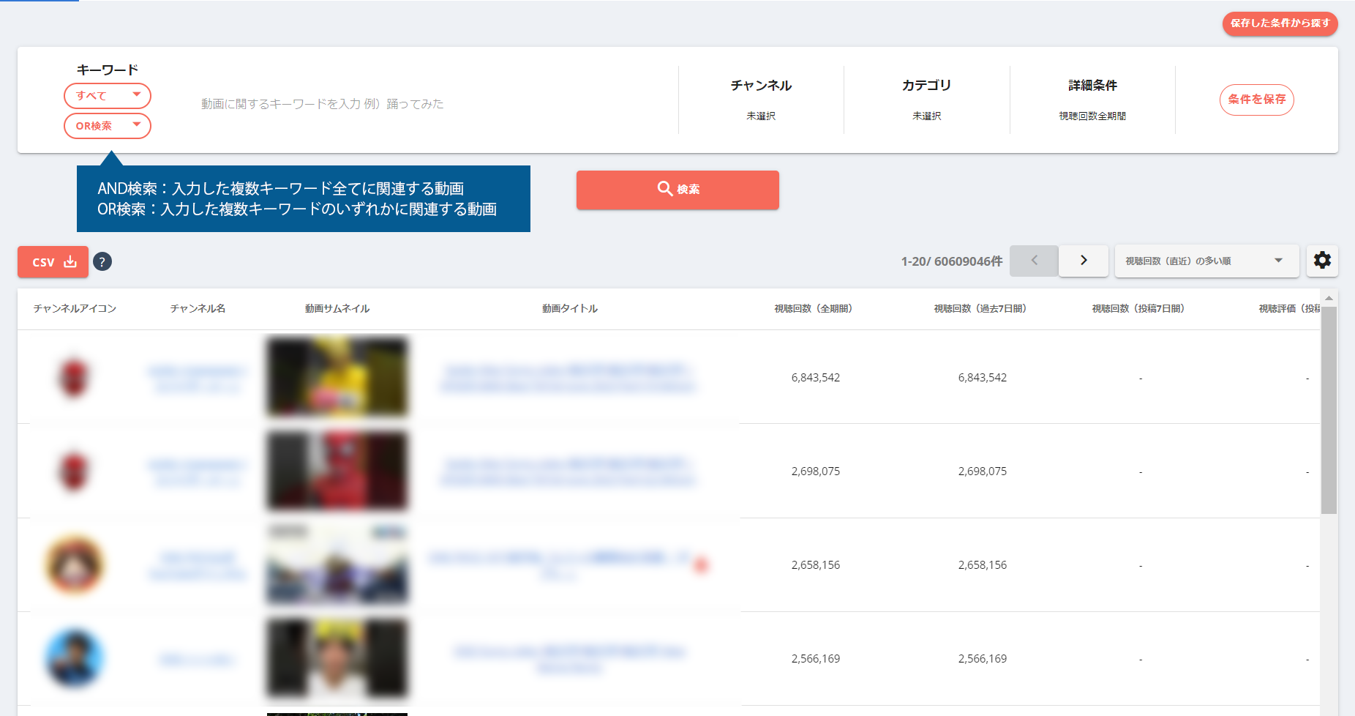Viewport: 1355px width, 716px height.
Task: Click the CSV download button
Action: click(53, 262)
